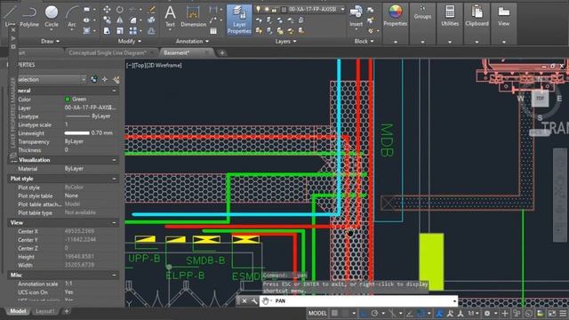Switch to the Basement drawing tab
569x320 pixels.
176,52
